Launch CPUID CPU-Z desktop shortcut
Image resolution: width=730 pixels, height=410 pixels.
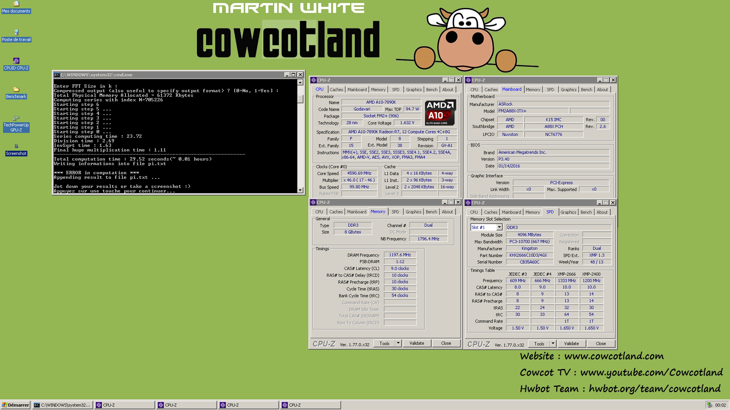(x=16, y=64)
